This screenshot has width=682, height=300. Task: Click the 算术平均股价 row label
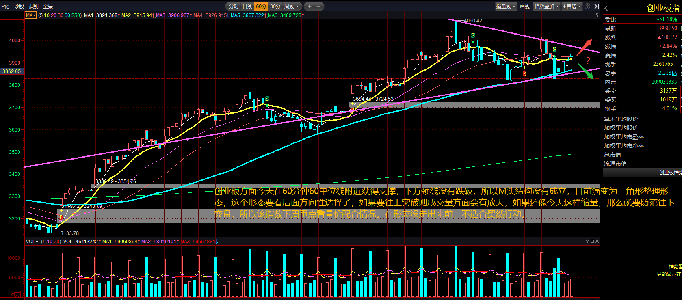click(x=621, y=119)
